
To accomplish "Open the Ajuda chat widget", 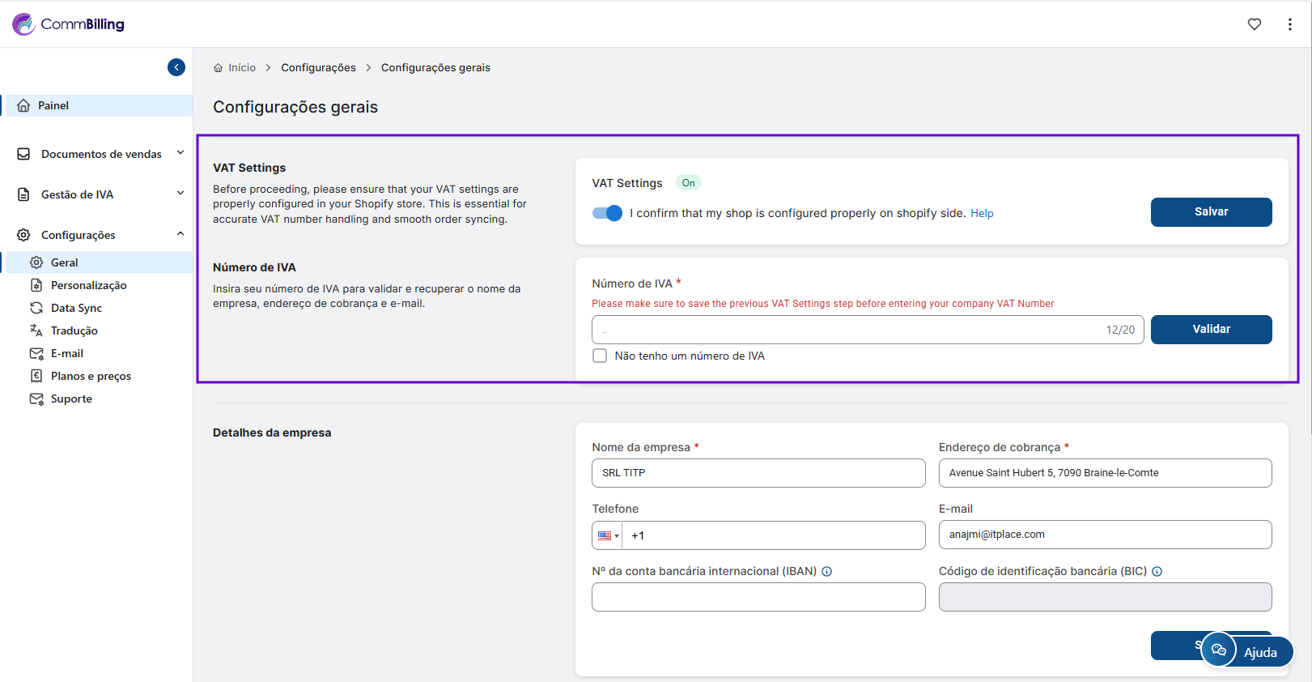I will point(1246,651).
